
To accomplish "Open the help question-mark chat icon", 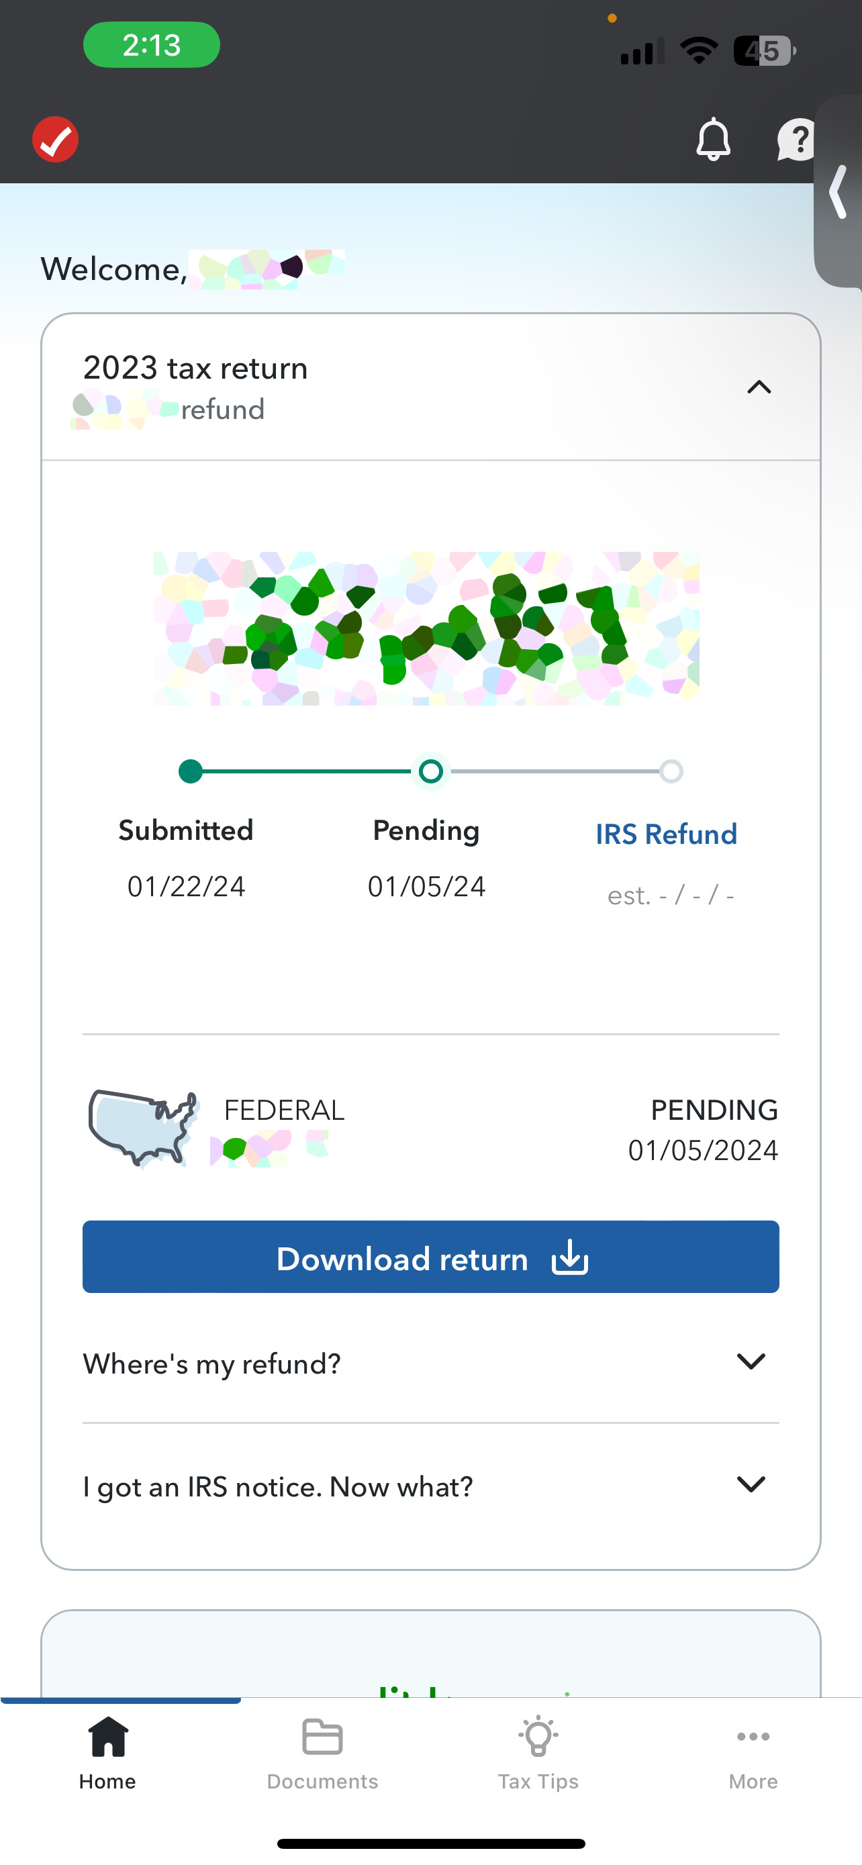I will point(796,139).
